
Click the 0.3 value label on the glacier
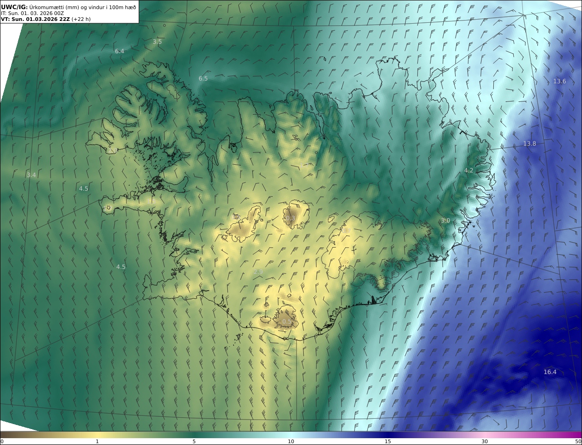click(291, 218)
